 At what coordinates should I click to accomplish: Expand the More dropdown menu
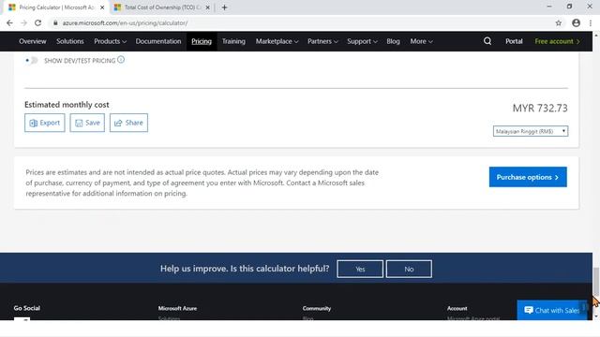click(x=421, y=41)
